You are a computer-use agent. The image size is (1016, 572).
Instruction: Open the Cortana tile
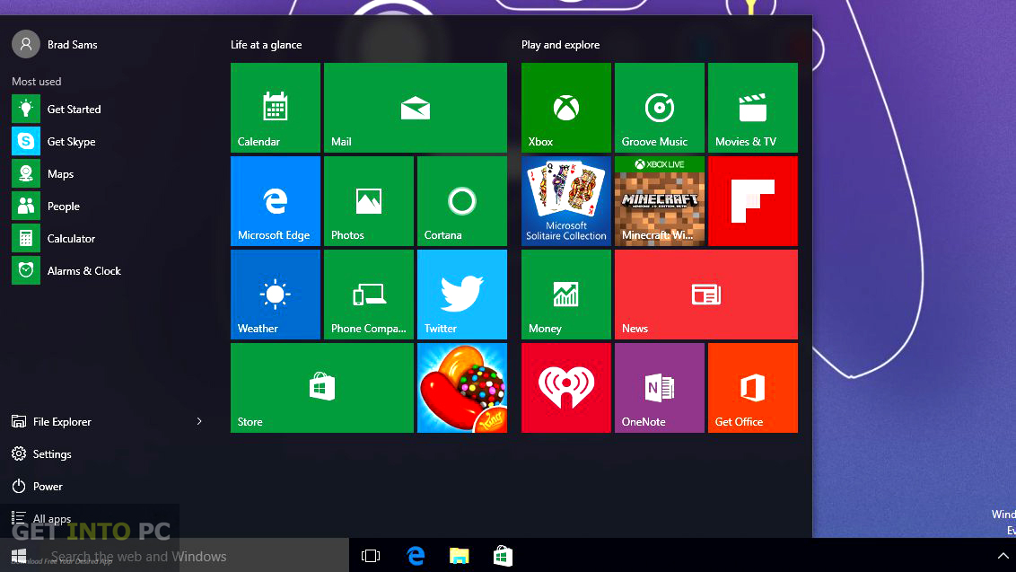[x=462, y=201]
